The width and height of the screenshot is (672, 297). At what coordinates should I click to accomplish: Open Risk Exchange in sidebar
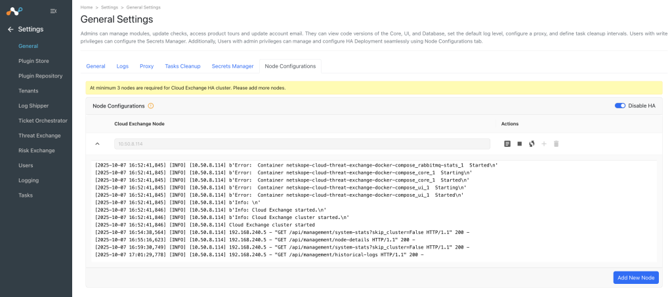[37, 151]
